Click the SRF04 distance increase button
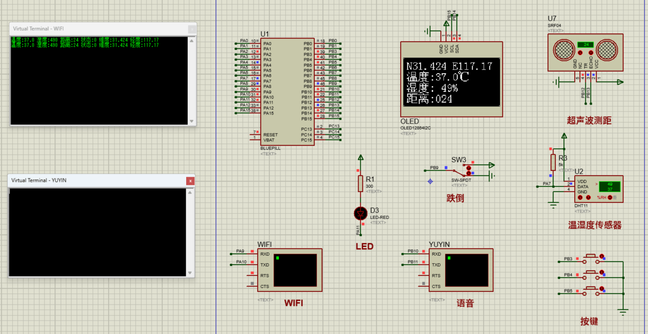This screenshot has width=648, height=334. [591, 53]
